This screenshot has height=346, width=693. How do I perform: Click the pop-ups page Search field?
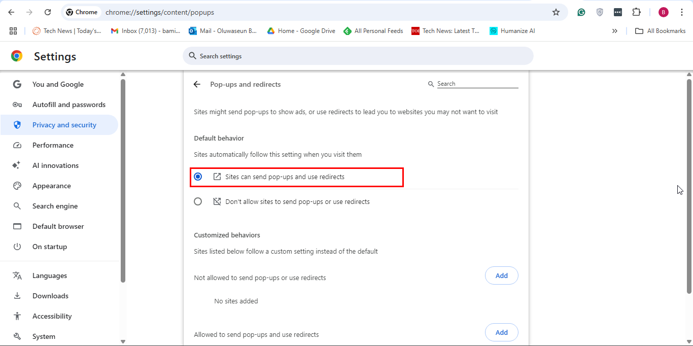tap(477, 84)
